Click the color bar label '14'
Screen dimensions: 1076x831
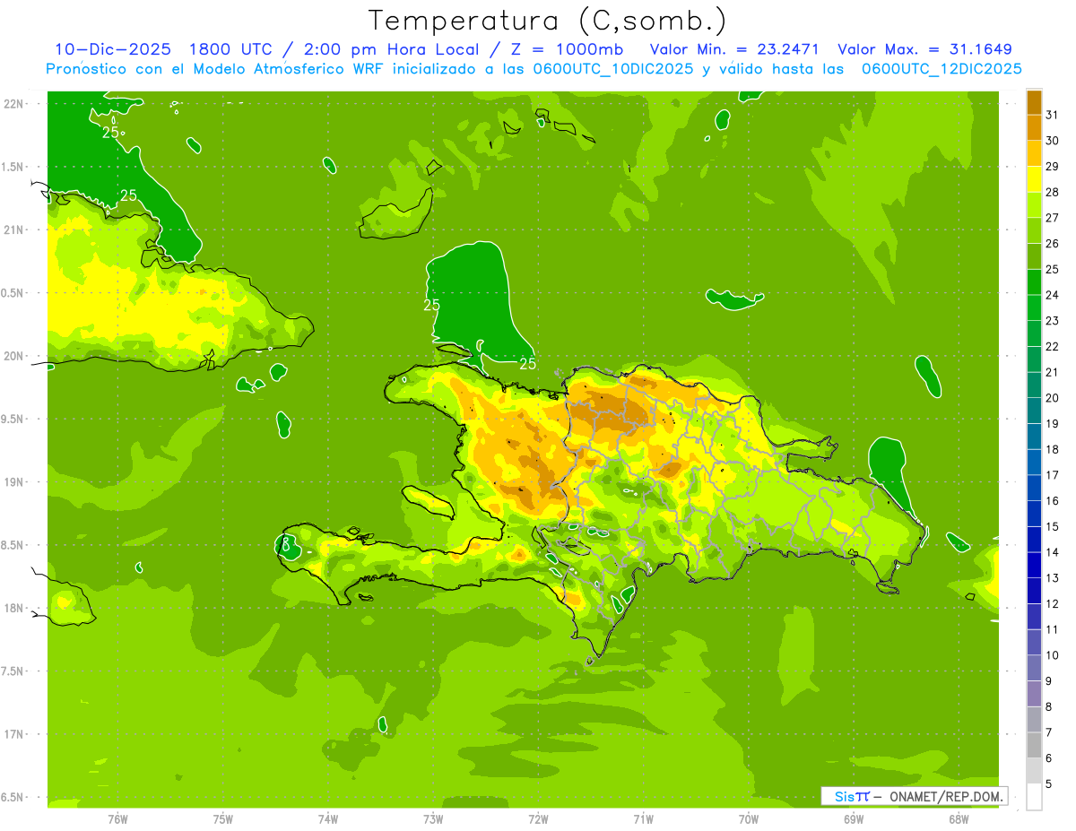[x=1053, y=552]
